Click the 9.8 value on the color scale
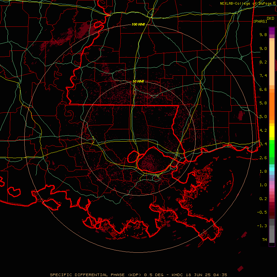 point(263,34)
